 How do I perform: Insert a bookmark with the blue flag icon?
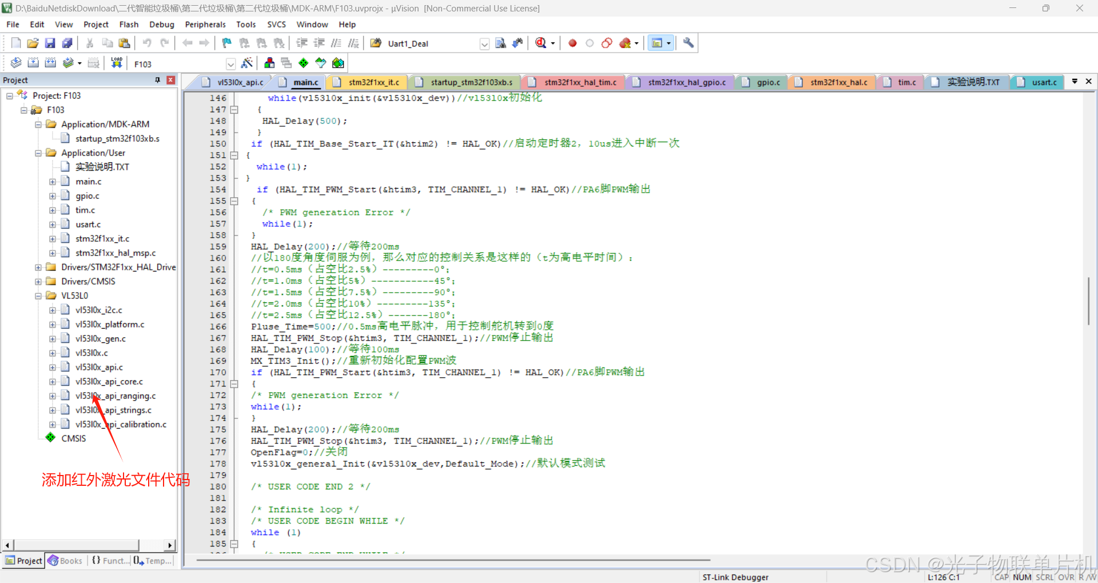tap(227, 43)
